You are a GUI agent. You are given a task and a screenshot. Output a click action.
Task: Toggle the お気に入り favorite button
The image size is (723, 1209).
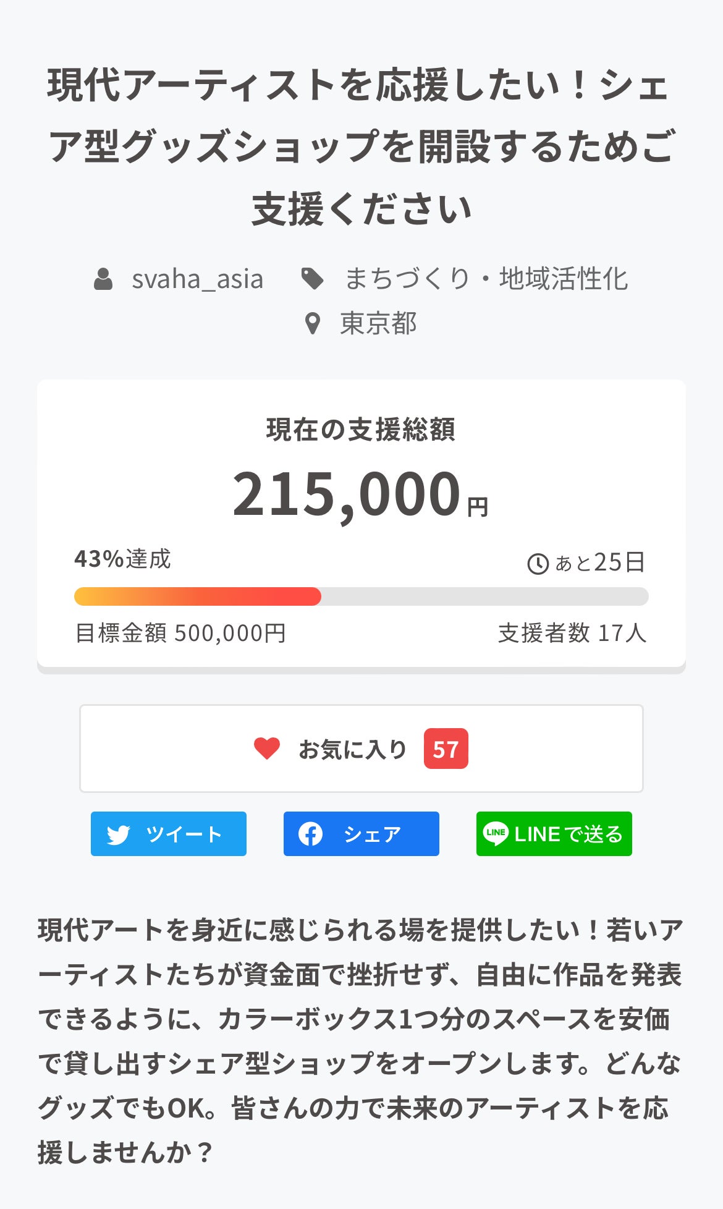pos(361,749)
